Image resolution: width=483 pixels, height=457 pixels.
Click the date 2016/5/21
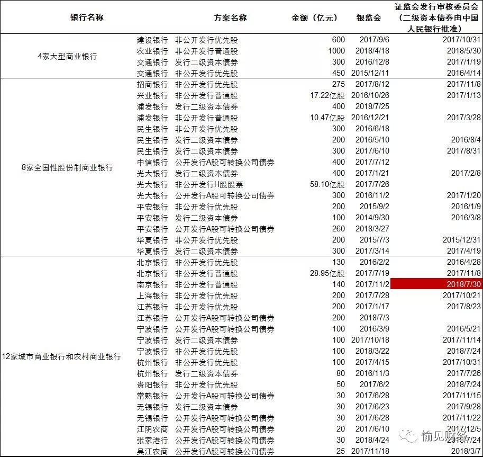(x=463, y=329)
